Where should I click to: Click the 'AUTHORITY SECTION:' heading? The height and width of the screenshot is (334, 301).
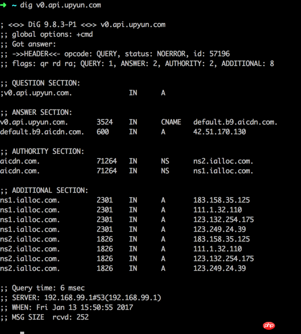48,152
